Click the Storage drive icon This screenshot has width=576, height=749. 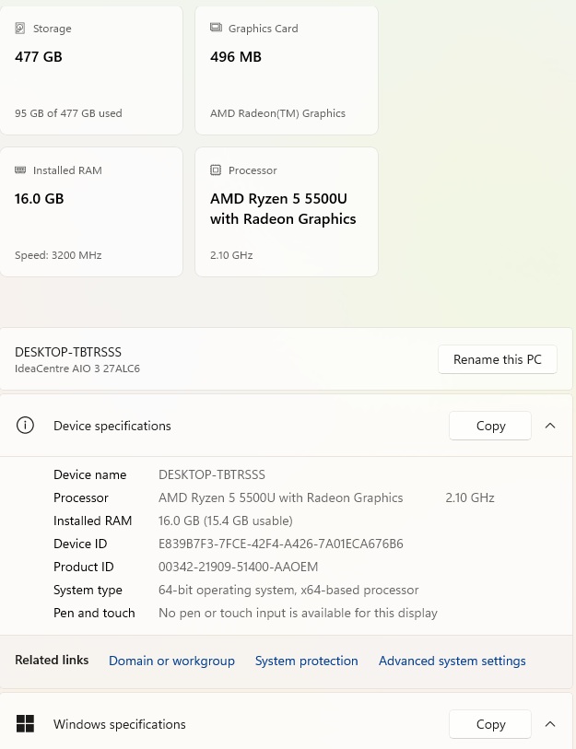(20, 29)
